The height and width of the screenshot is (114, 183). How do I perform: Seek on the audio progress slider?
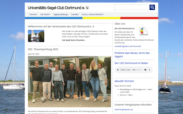pyautogui.click(x=137, y=70)
